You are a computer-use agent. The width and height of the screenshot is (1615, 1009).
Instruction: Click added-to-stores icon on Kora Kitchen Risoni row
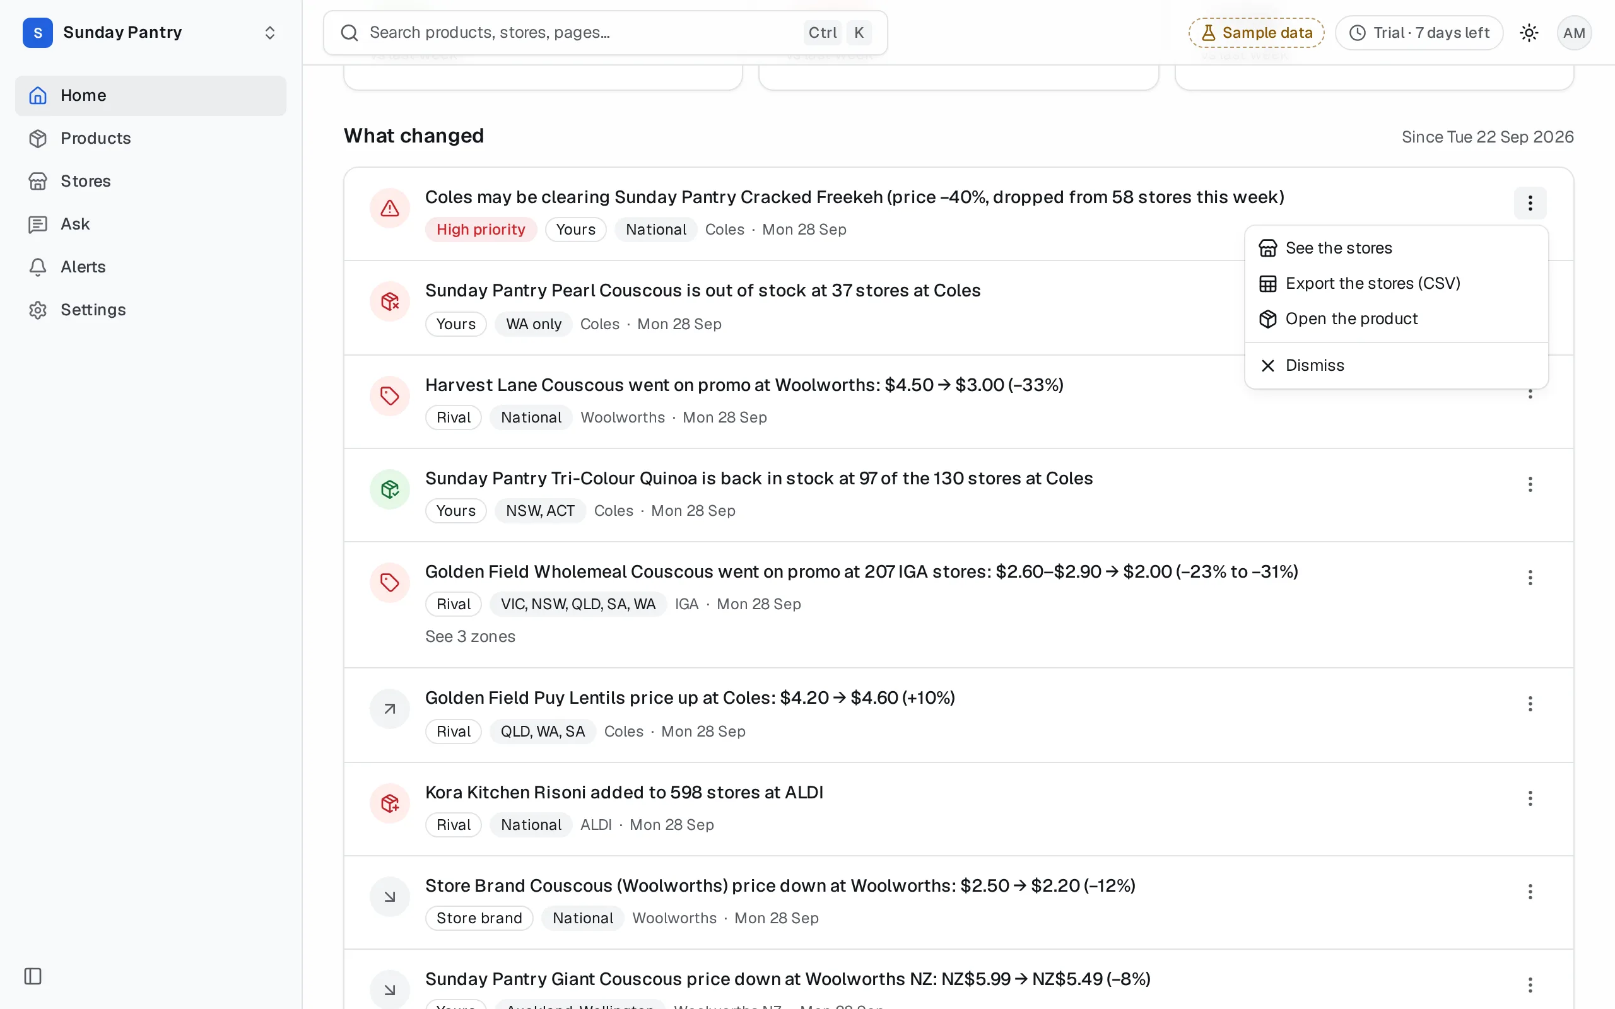click(390, 803)
